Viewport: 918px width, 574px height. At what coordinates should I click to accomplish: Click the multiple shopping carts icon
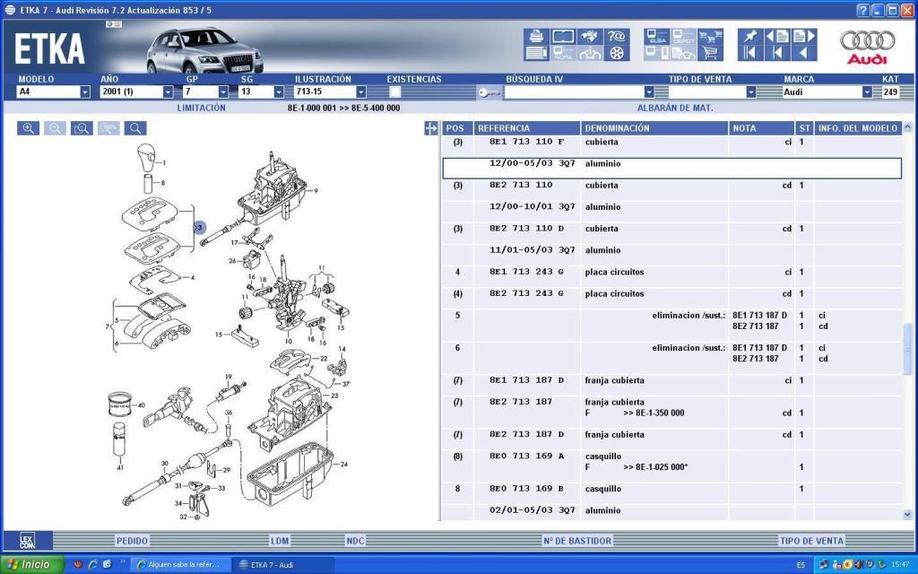pos(710,36)
